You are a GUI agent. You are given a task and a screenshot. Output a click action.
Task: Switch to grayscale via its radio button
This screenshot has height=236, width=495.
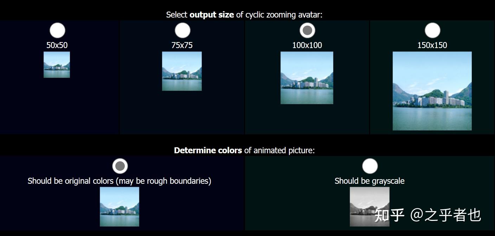tap(369, 166)
